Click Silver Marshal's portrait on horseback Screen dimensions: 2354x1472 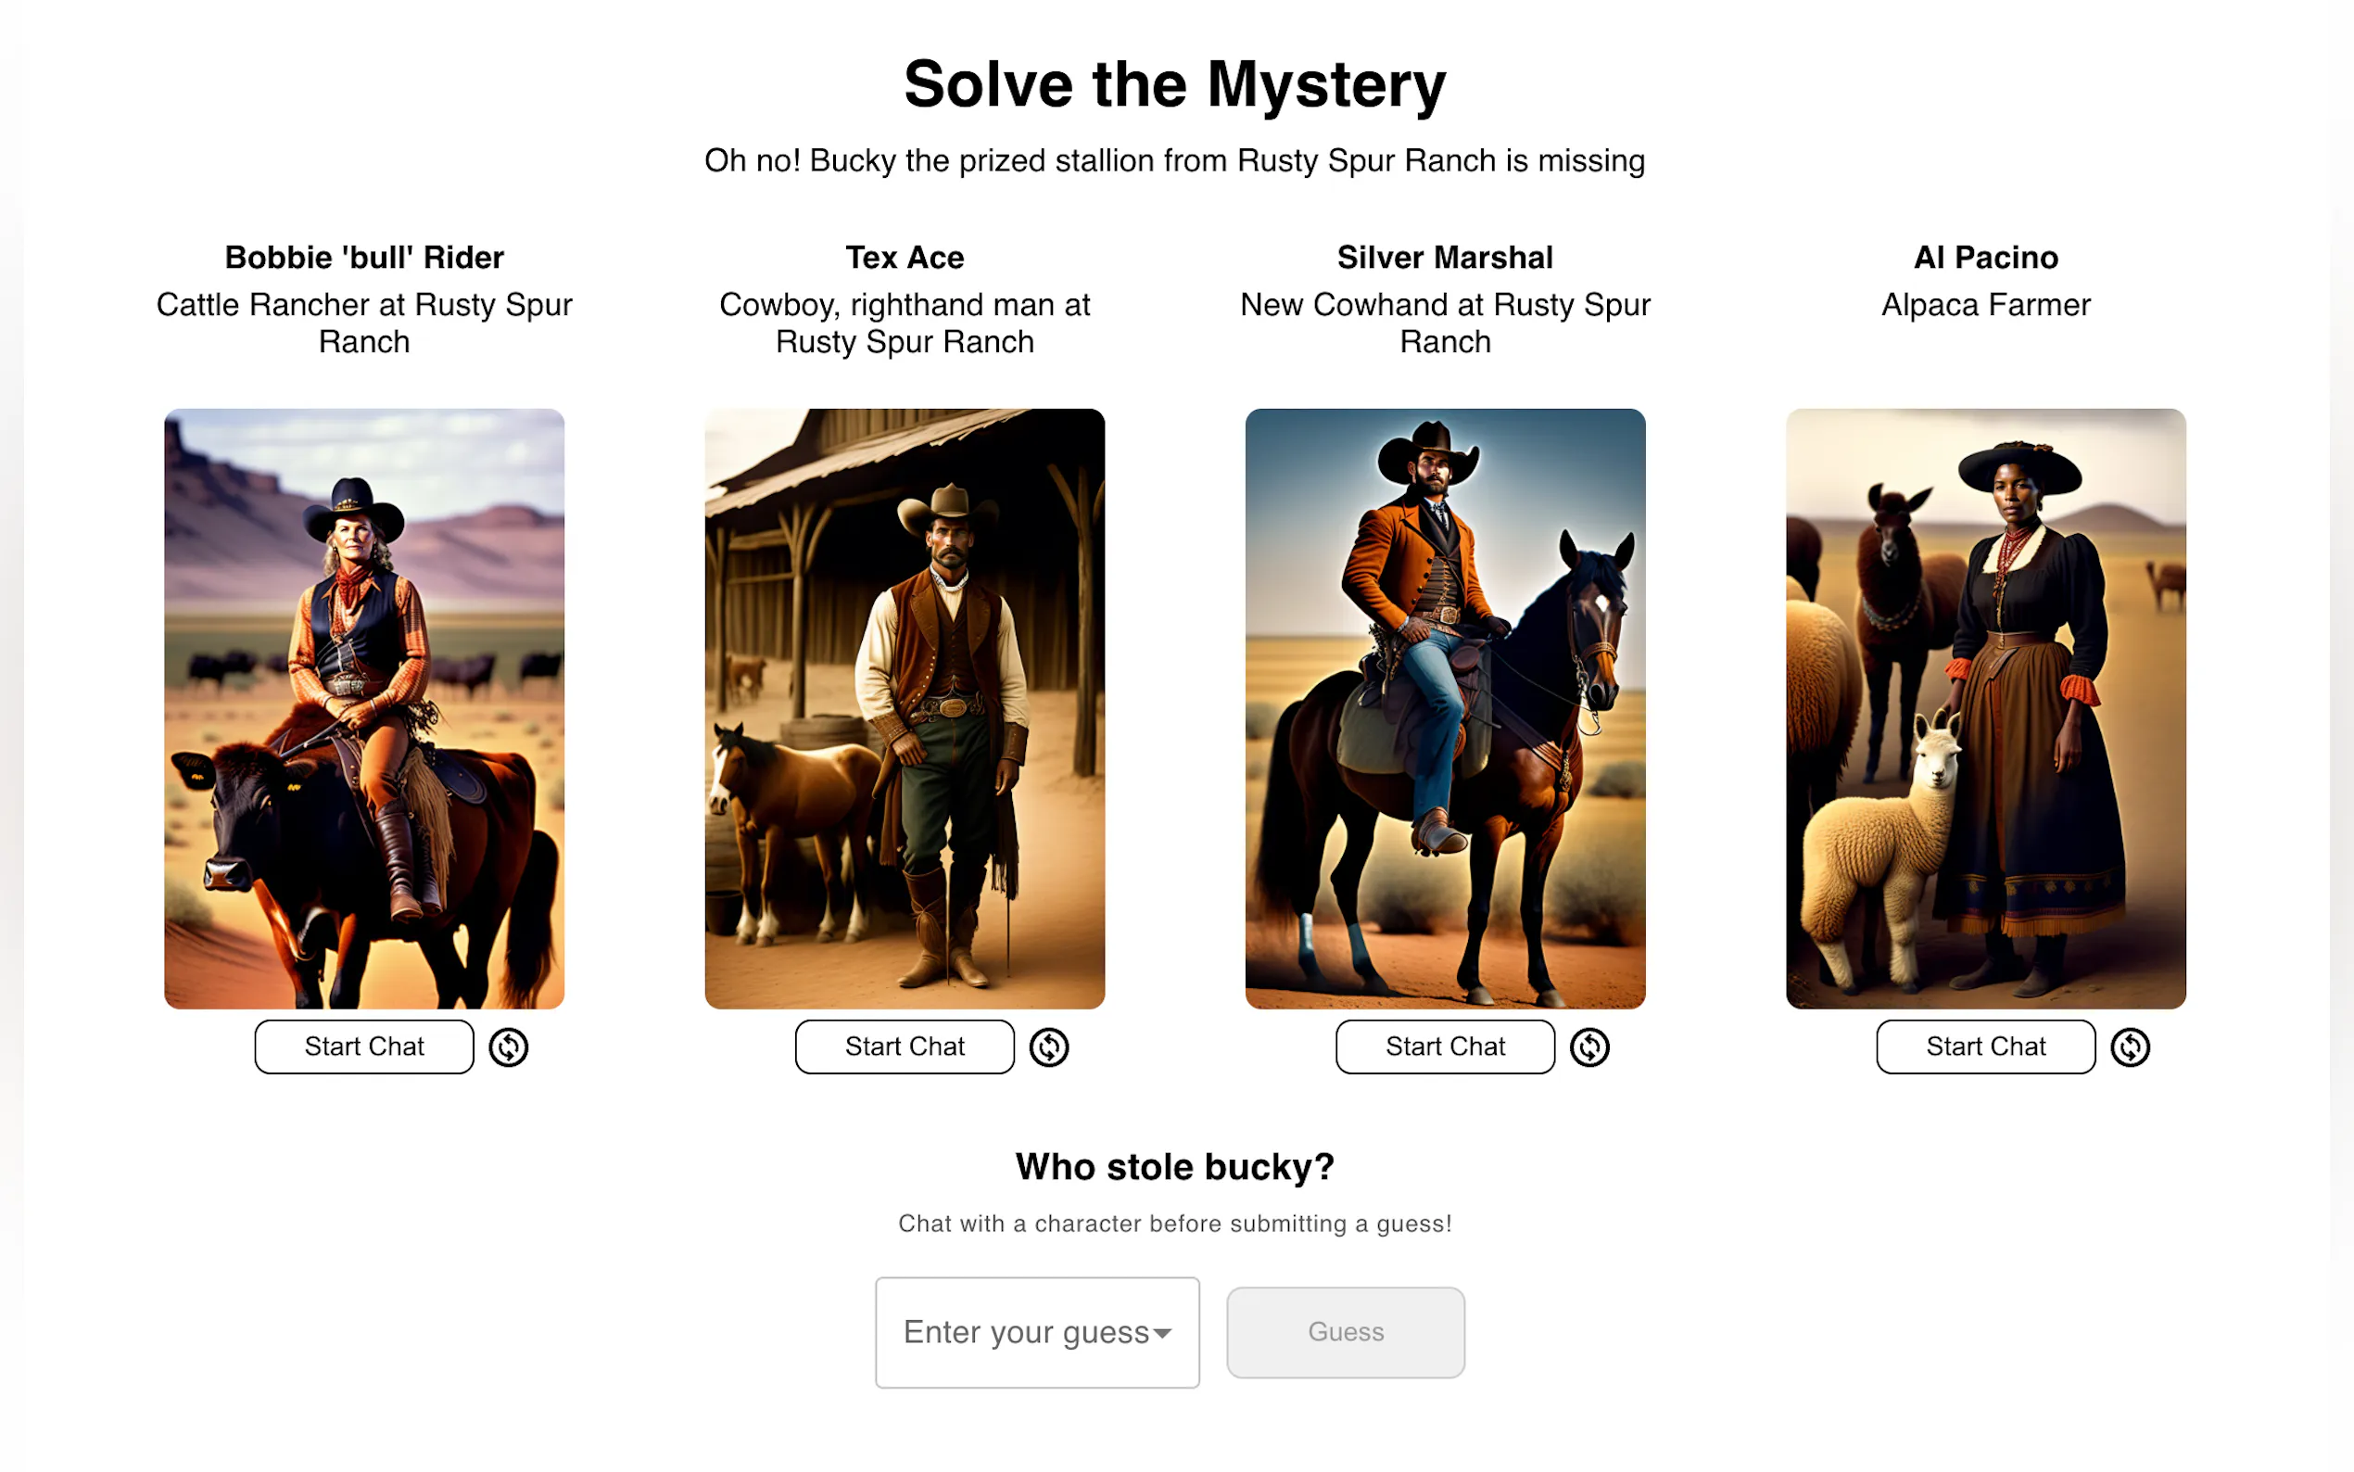pos(1445,709)
